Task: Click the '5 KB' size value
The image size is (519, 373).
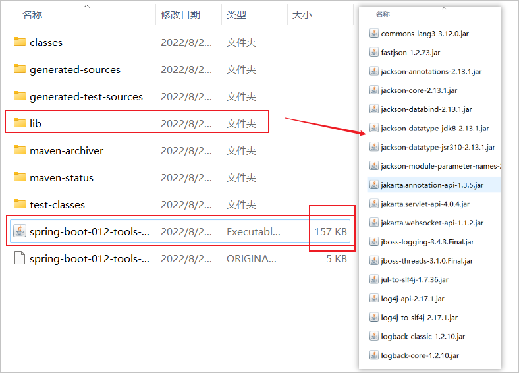Action: point(337,259)
